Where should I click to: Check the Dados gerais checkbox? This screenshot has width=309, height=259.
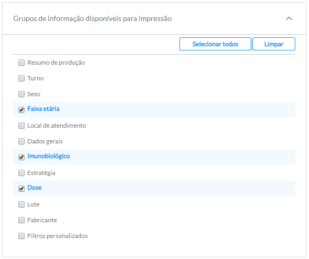pos(22,141)
